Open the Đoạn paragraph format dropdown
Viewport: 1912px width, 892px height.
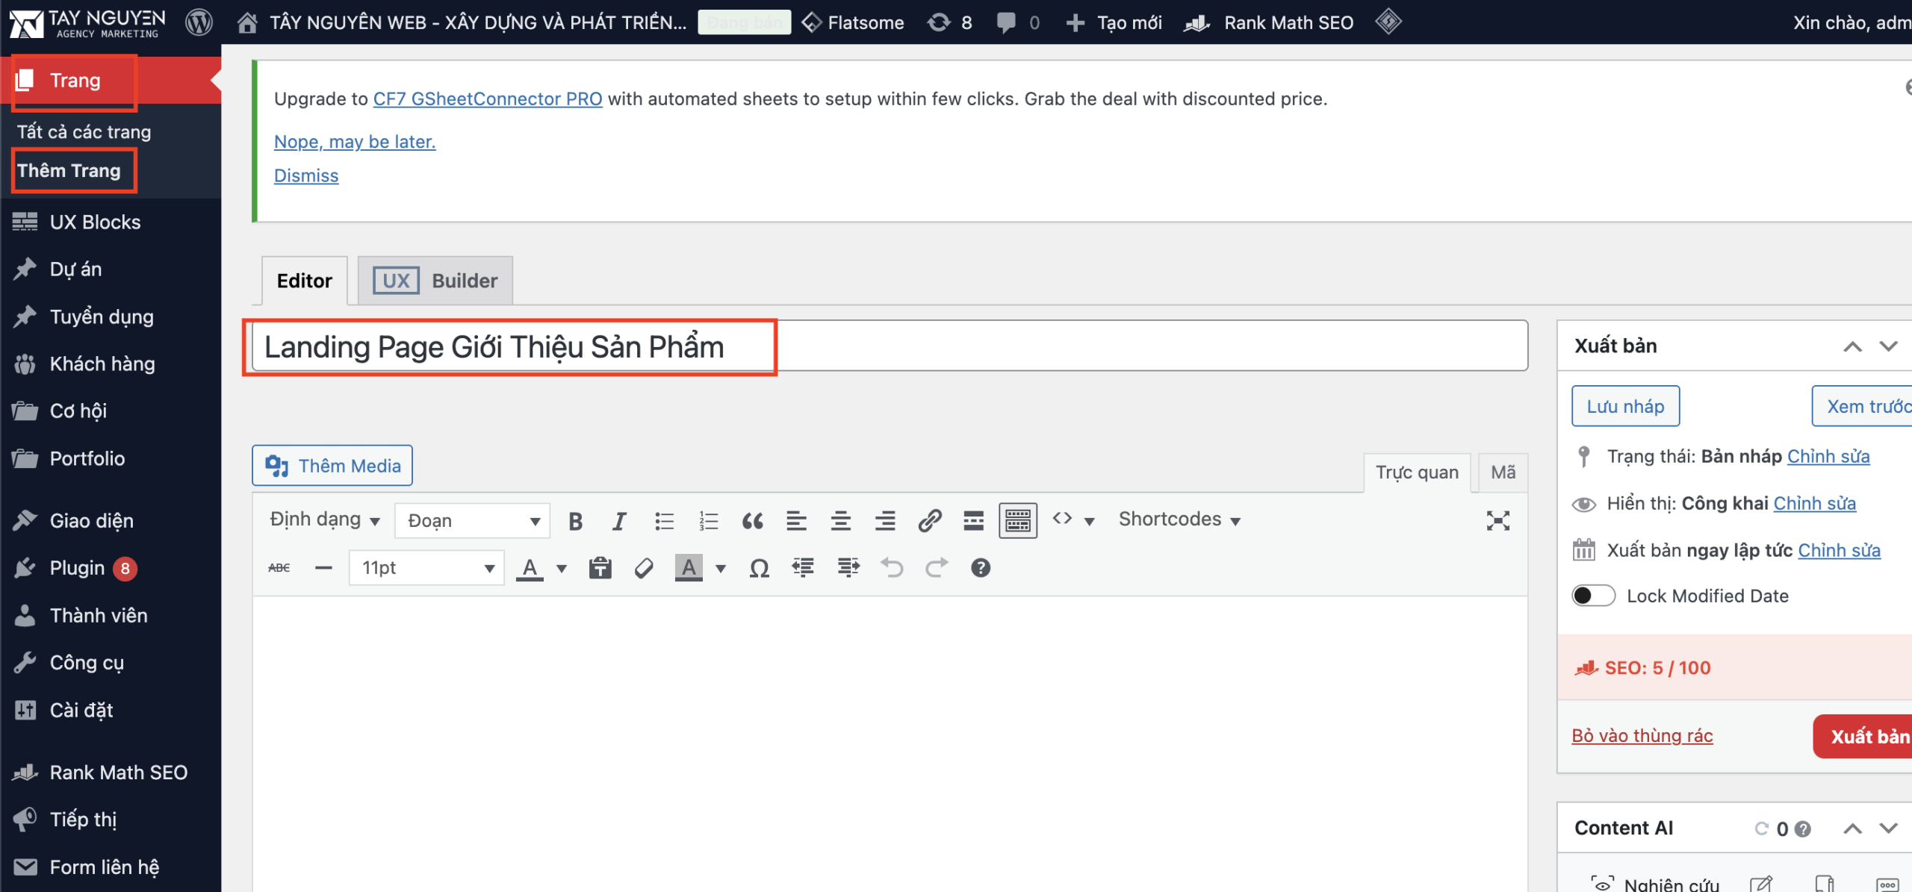472,520
